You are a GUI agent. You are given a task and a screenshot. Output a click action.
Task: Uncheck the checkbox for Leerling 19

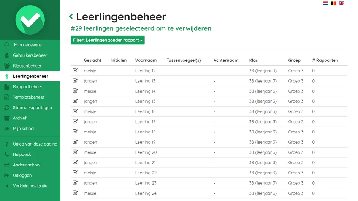tap(75, 142)
